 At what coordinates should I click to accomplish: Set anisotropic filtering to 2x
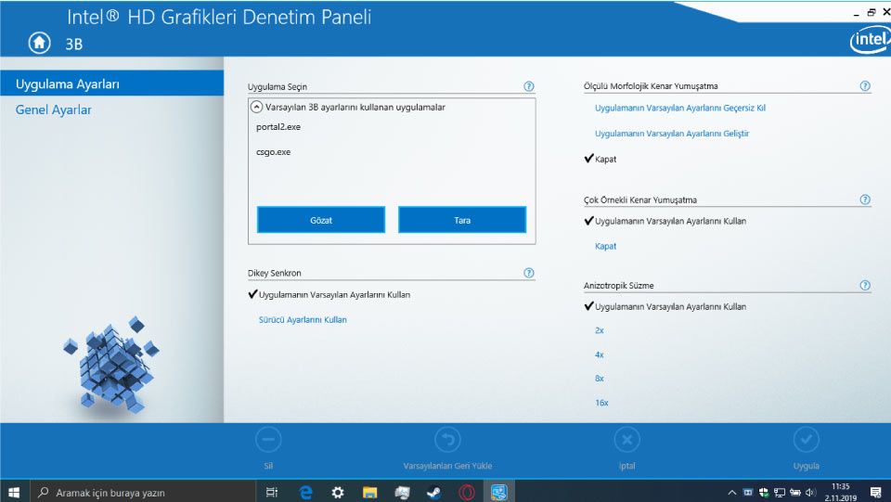pyautogui.click(x=599, y=330)
